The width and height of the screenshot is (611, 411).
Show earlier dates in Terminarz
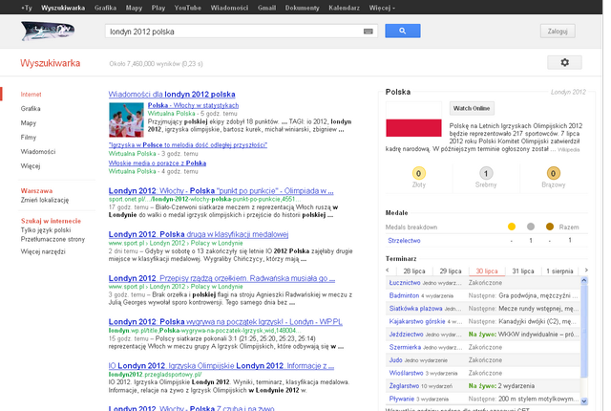[x=388, y=270]
